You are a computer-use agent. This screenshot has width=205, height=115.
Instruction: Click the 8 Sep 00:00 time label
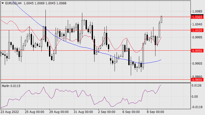(x=155, y=112)
